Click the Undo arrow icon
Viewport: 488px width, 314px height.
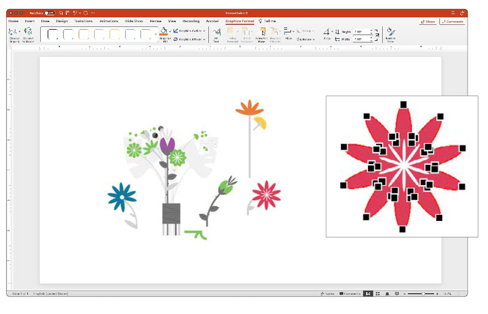click(75, 13)
